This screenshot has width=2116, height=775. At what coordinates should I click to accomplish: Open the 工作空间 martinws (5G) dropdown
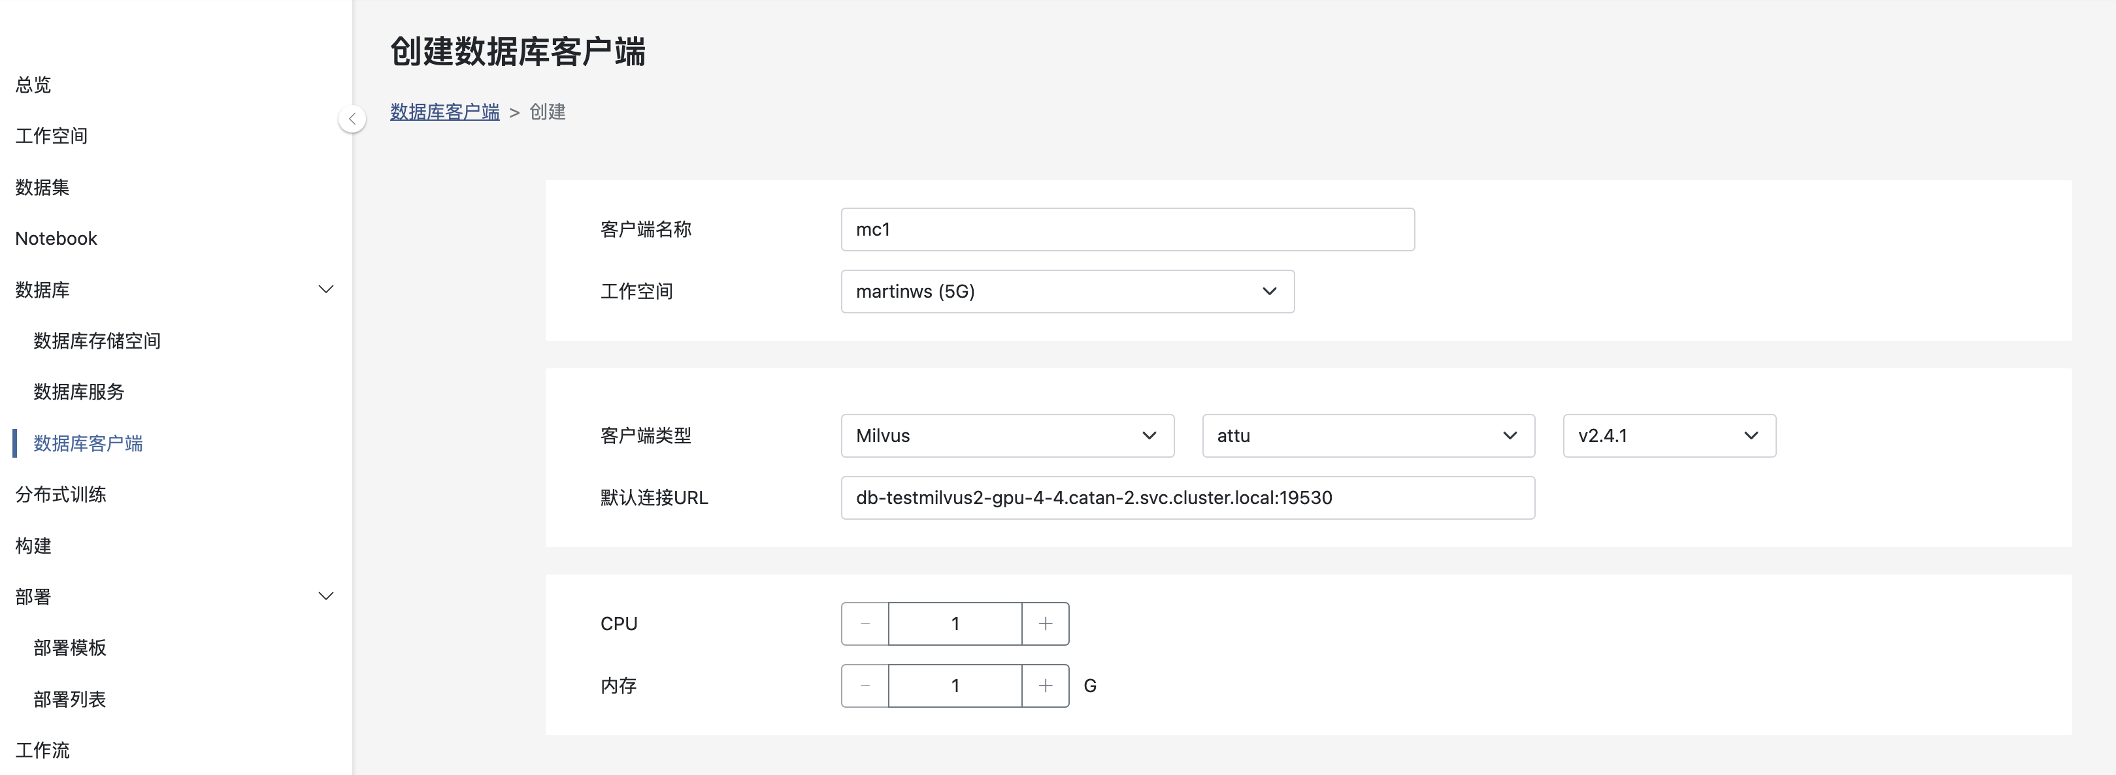click(1067, 291)
